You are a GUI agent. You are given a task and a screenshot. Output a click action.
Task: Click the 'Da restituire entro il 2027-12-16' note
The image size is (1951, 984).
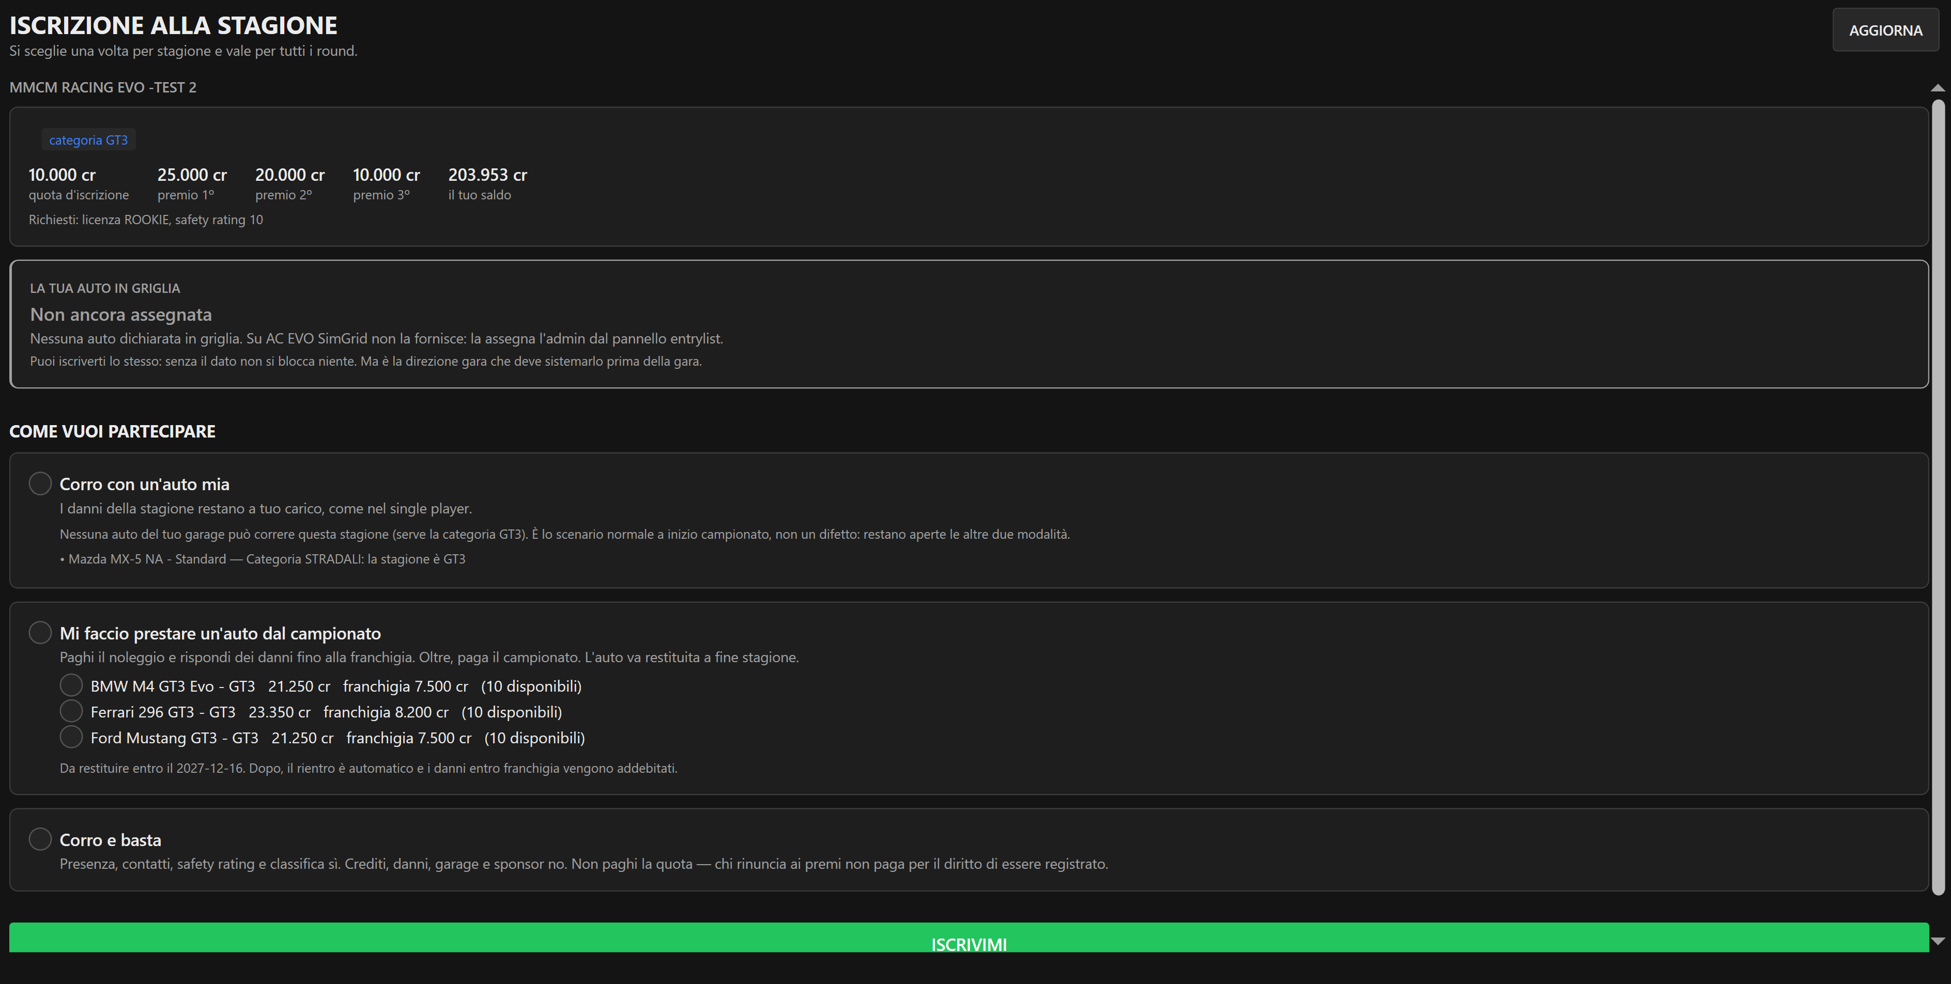369,768
